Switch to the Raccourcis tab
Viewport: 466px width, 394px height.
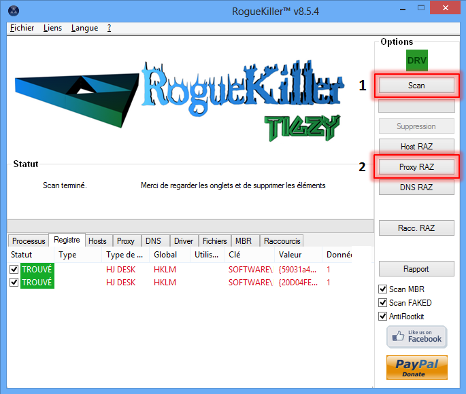(x=282, y=241)
